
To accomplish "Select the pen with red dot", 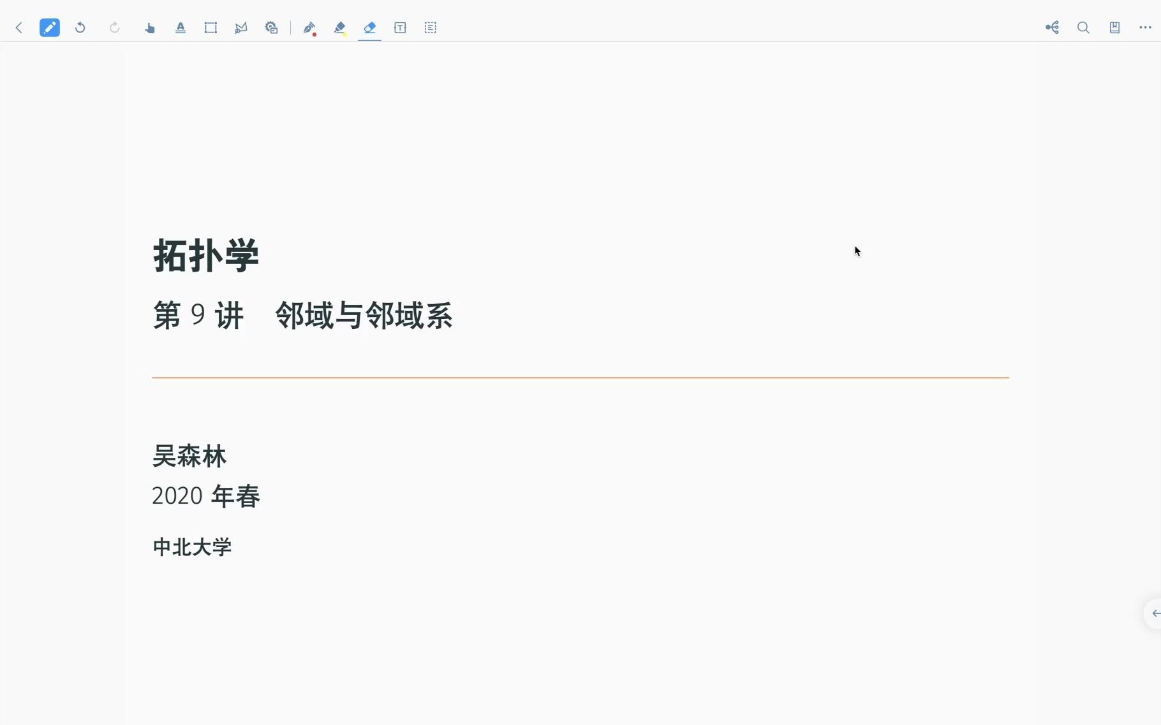I will pyautogui.click(x=309, y=27).
